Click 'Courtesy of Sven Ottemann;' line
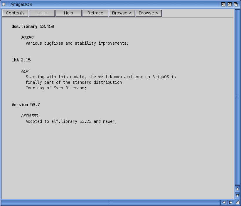The image size is (241, 206). pos(56,88)
